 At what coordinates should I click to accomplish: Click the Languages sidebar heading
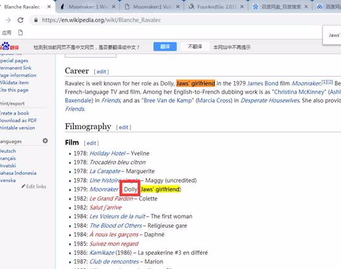coord(11,142)
